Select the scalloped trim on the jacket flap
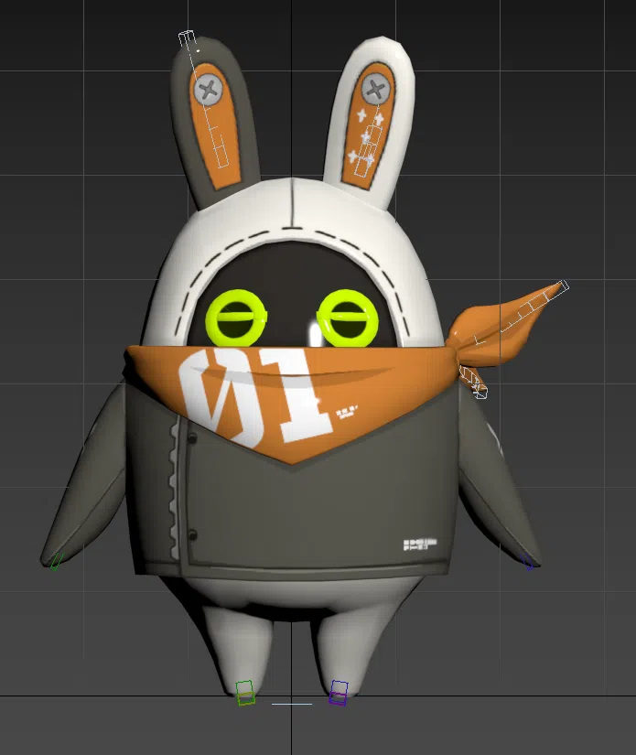The height and width of the screenshot is (755, 636). 169,494
